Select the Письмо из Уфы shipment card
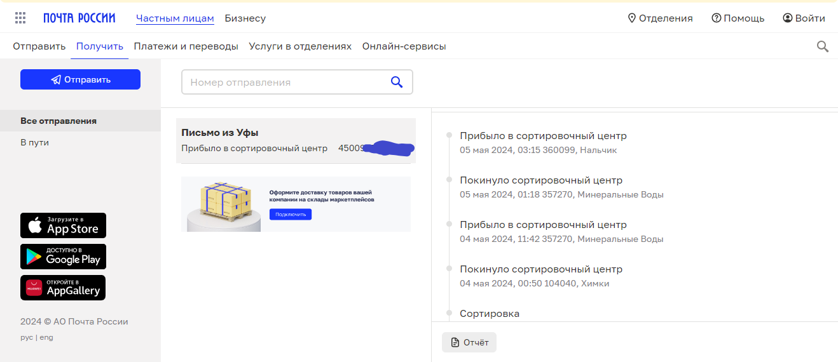Screen dimensions: 838x362 click(x=296, y=141)
